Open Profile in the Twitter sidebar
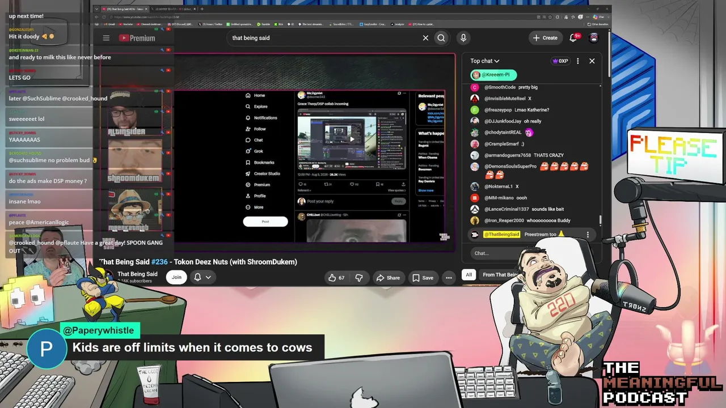This screenshot has height=408, width=726. 256,195
